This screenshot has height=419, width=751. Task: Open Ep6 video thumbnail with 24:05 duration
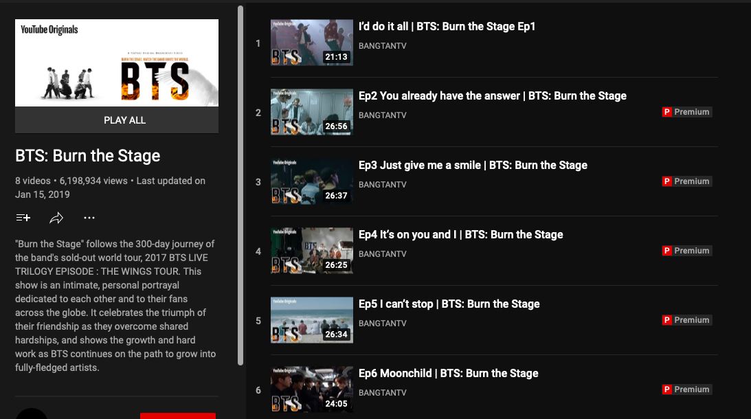coord(312,389)
